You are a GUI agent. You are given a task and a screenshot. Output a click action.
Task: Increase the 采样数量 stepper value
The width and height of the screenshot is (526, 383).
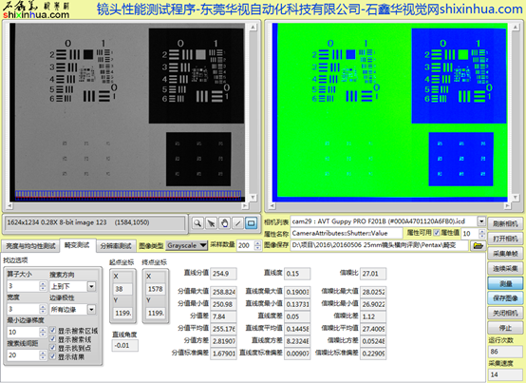coord(257,243)
